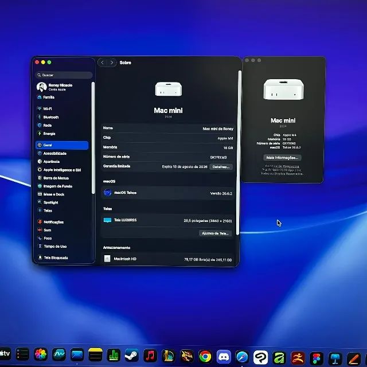Go forward using the forward chevron
367x367 pixels.
112,63
